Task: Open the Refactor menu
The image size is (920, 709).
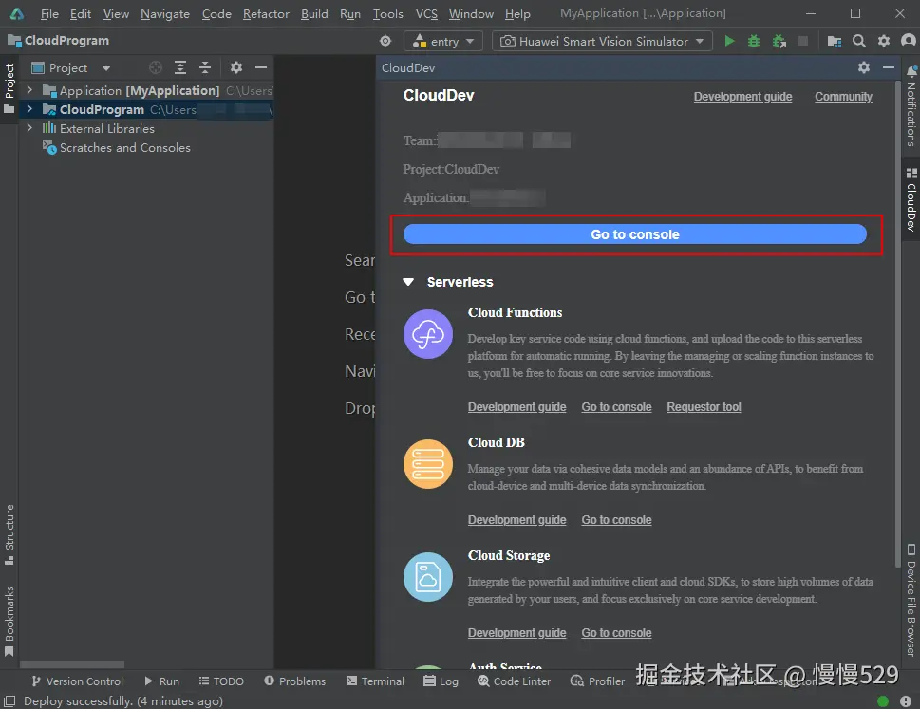Action: click(266, 13)
